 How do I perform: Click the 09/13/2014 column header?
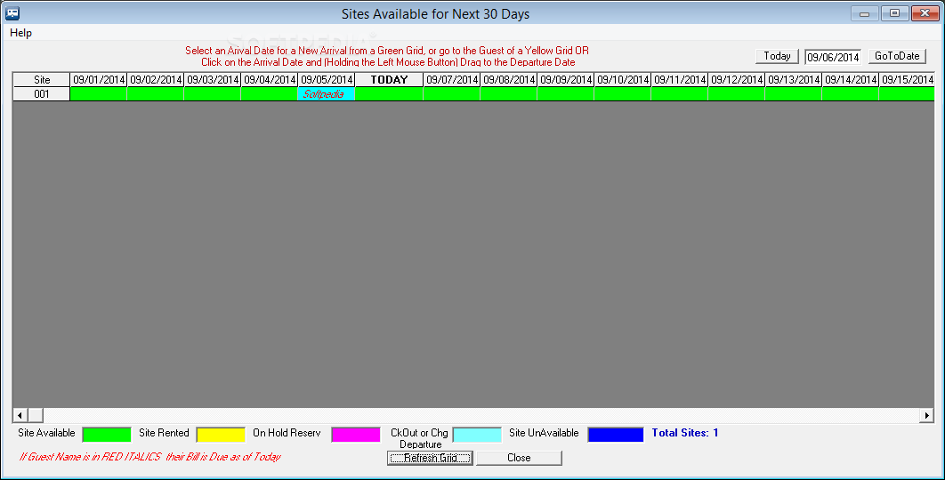793,79
